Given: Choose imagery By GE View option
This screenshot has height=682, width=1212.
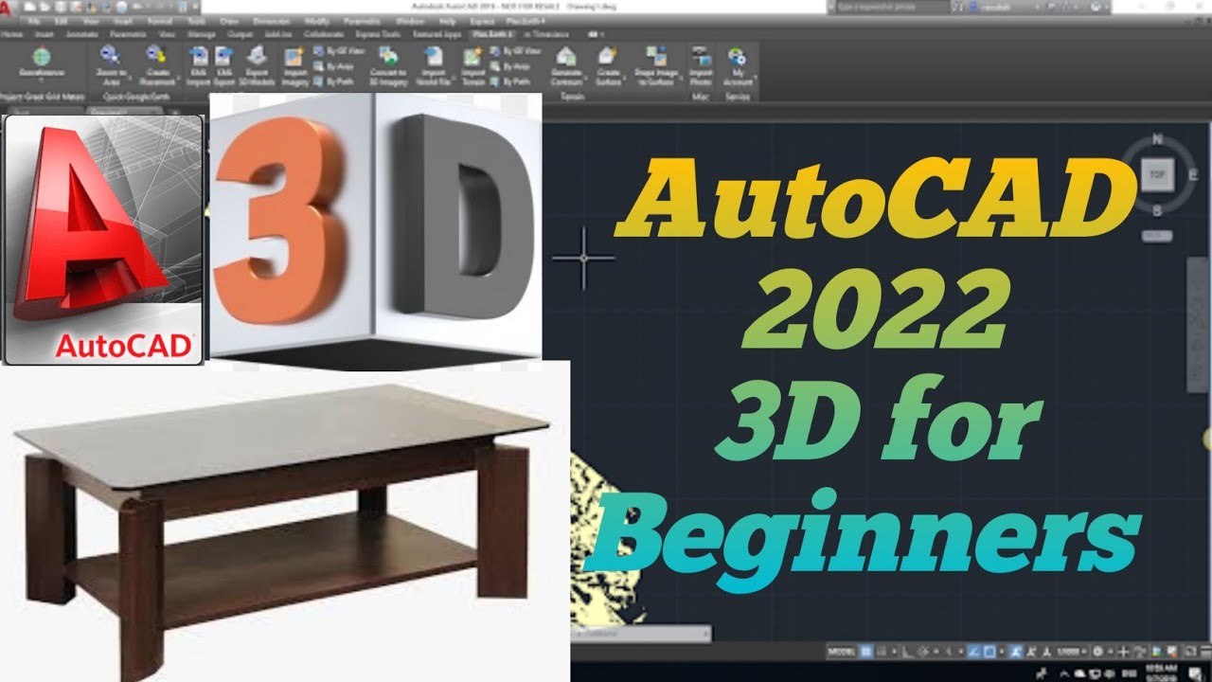Looking at the screenshot, I should (338, 49).
